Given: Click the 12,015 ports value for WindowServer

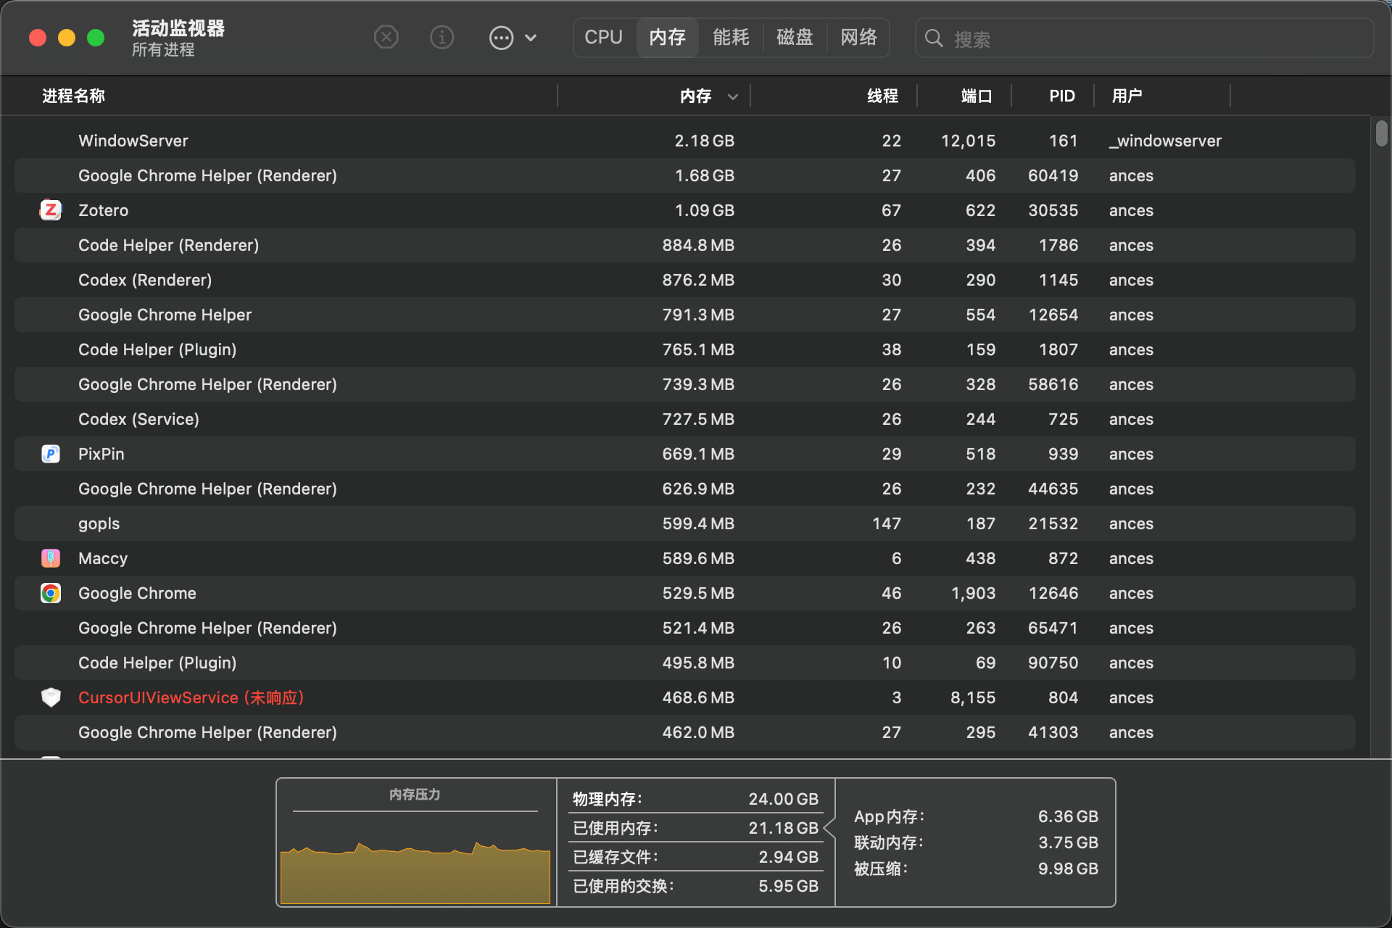Looking at the screenshot, I should point(968,141).
